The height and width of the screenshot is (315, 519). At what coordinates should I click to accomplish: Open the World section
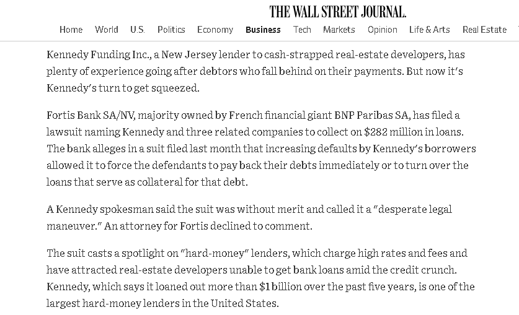tap(106, 30)
